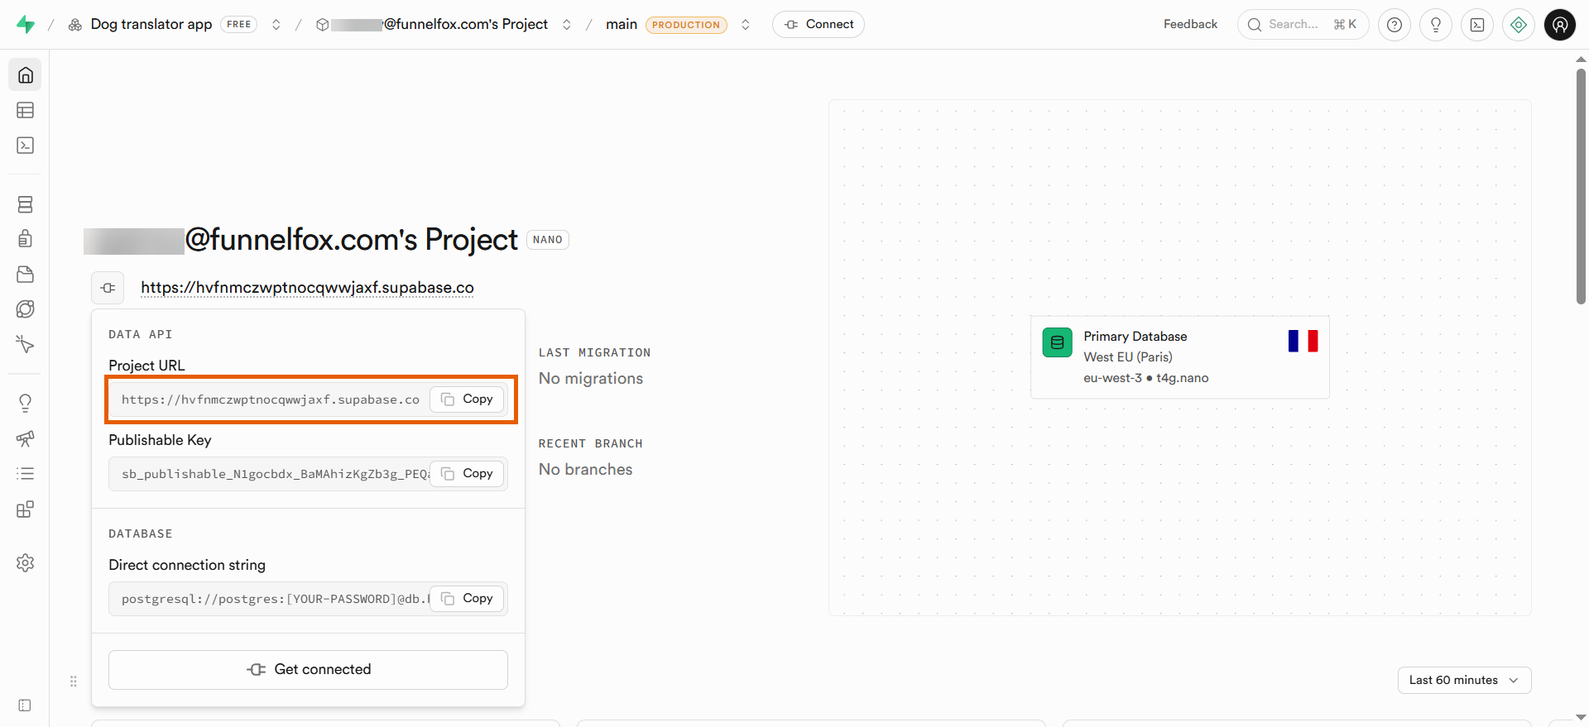The width and height of the screenshot is (1589, 727).
Task: Click the vertical page scrollbar
Action: [1581, 186]
